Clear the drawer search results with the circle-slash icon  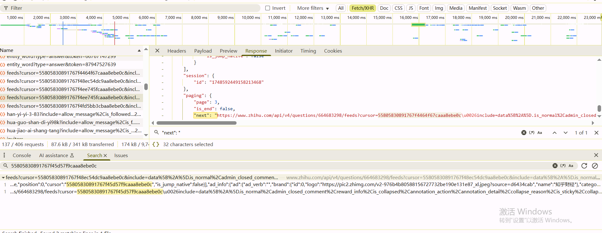[595, 166]
